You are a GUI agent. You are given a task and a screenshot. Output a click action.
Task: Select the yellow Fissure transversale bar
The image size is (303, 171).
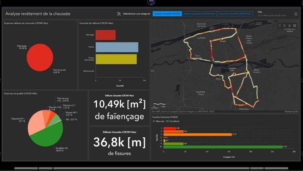116,59
